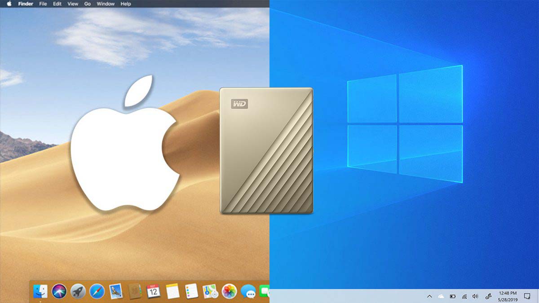Open Messages blue speech bubble icon
The height and width of the screenshot is (303, 539).
coord(248,291)
